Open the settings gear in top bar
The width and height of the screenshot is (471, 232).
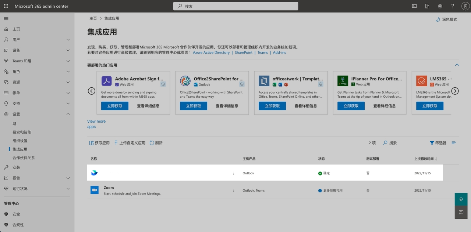tap(440, 6)
